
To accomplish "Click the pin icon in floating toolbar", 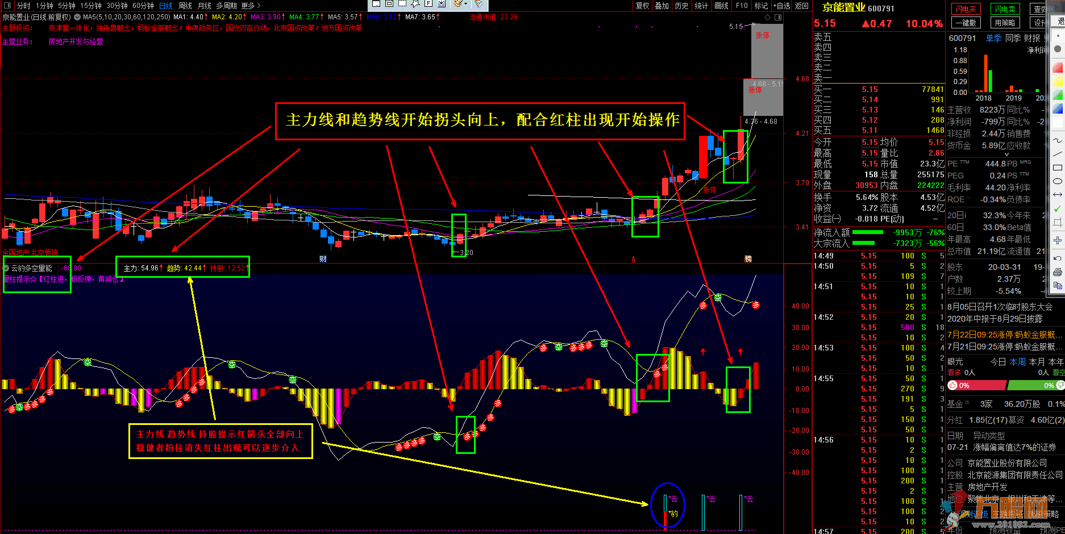I will click(415, 3).
